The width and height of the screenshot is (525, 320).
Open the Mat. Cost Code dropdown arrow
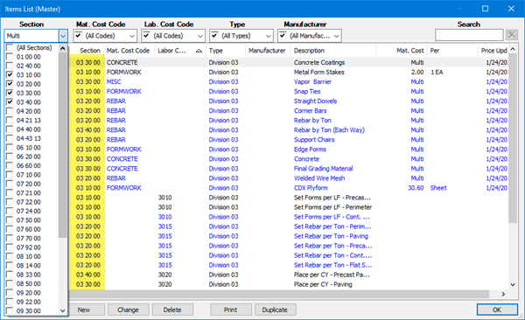click(132, 36)
